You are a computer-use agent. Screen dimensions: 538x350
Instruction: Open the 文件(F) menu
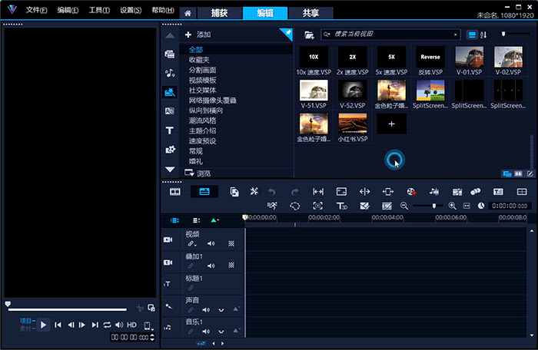35,11
